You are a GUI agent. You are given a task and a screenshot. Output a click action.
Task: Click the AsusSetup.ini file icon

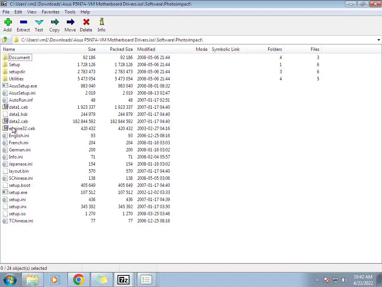click(x=5, y=93)
